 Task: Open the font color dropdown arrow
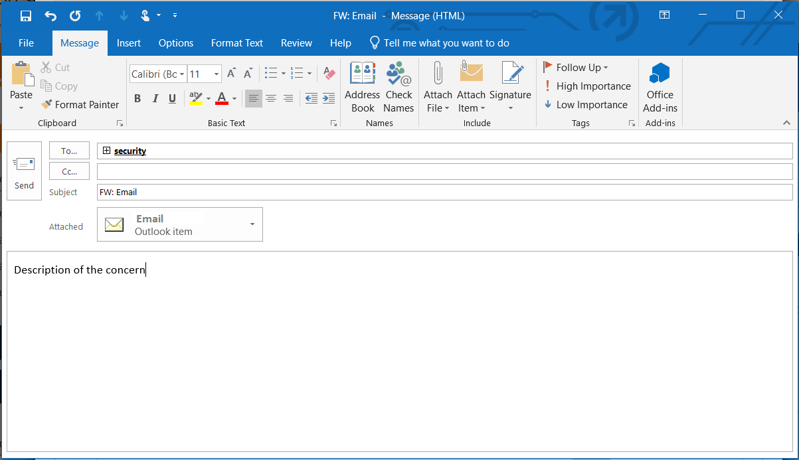click(234, 99)
